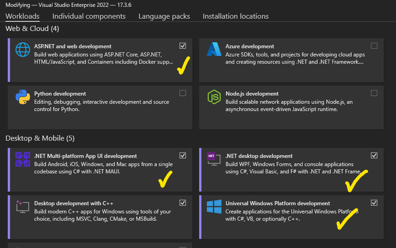Uncheck ASP.NET and web development workload
Viewport: 396px width, 248px height.
[x=183, y=46]
